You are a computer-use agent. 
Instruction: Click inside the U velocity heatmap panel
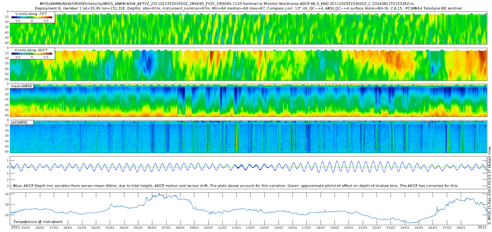(248, 28)
